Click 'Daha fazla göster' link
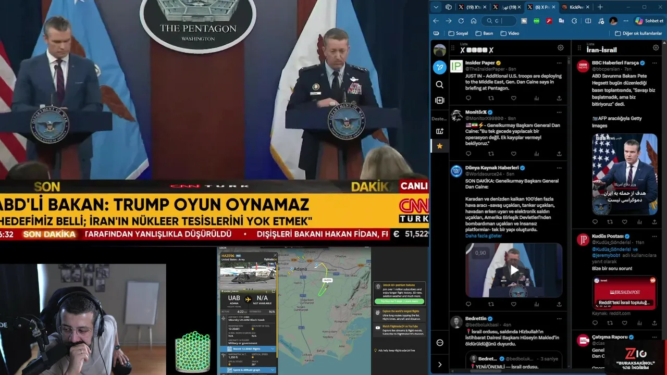The width and height of the screenshot is (667, 375). pyautogui.click(x=484, y=236)
